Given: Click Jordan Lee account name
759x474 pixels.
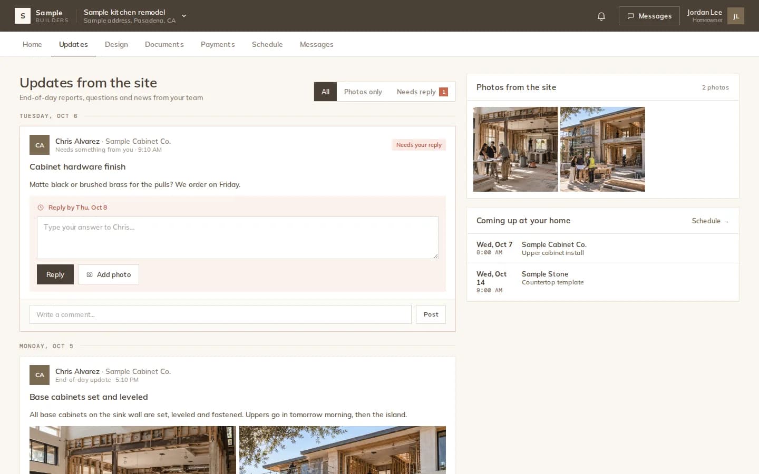Looking at the screenshot, I should [704, 12].
